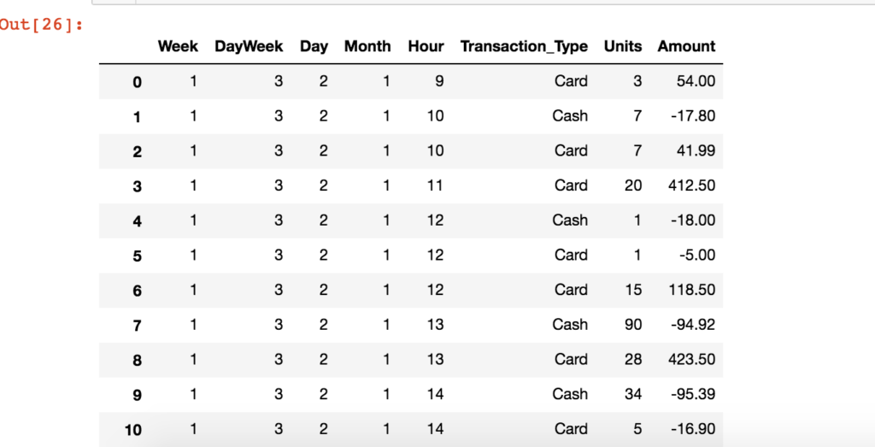
Task: Click row index 5
Action: [x=137, y=256]
